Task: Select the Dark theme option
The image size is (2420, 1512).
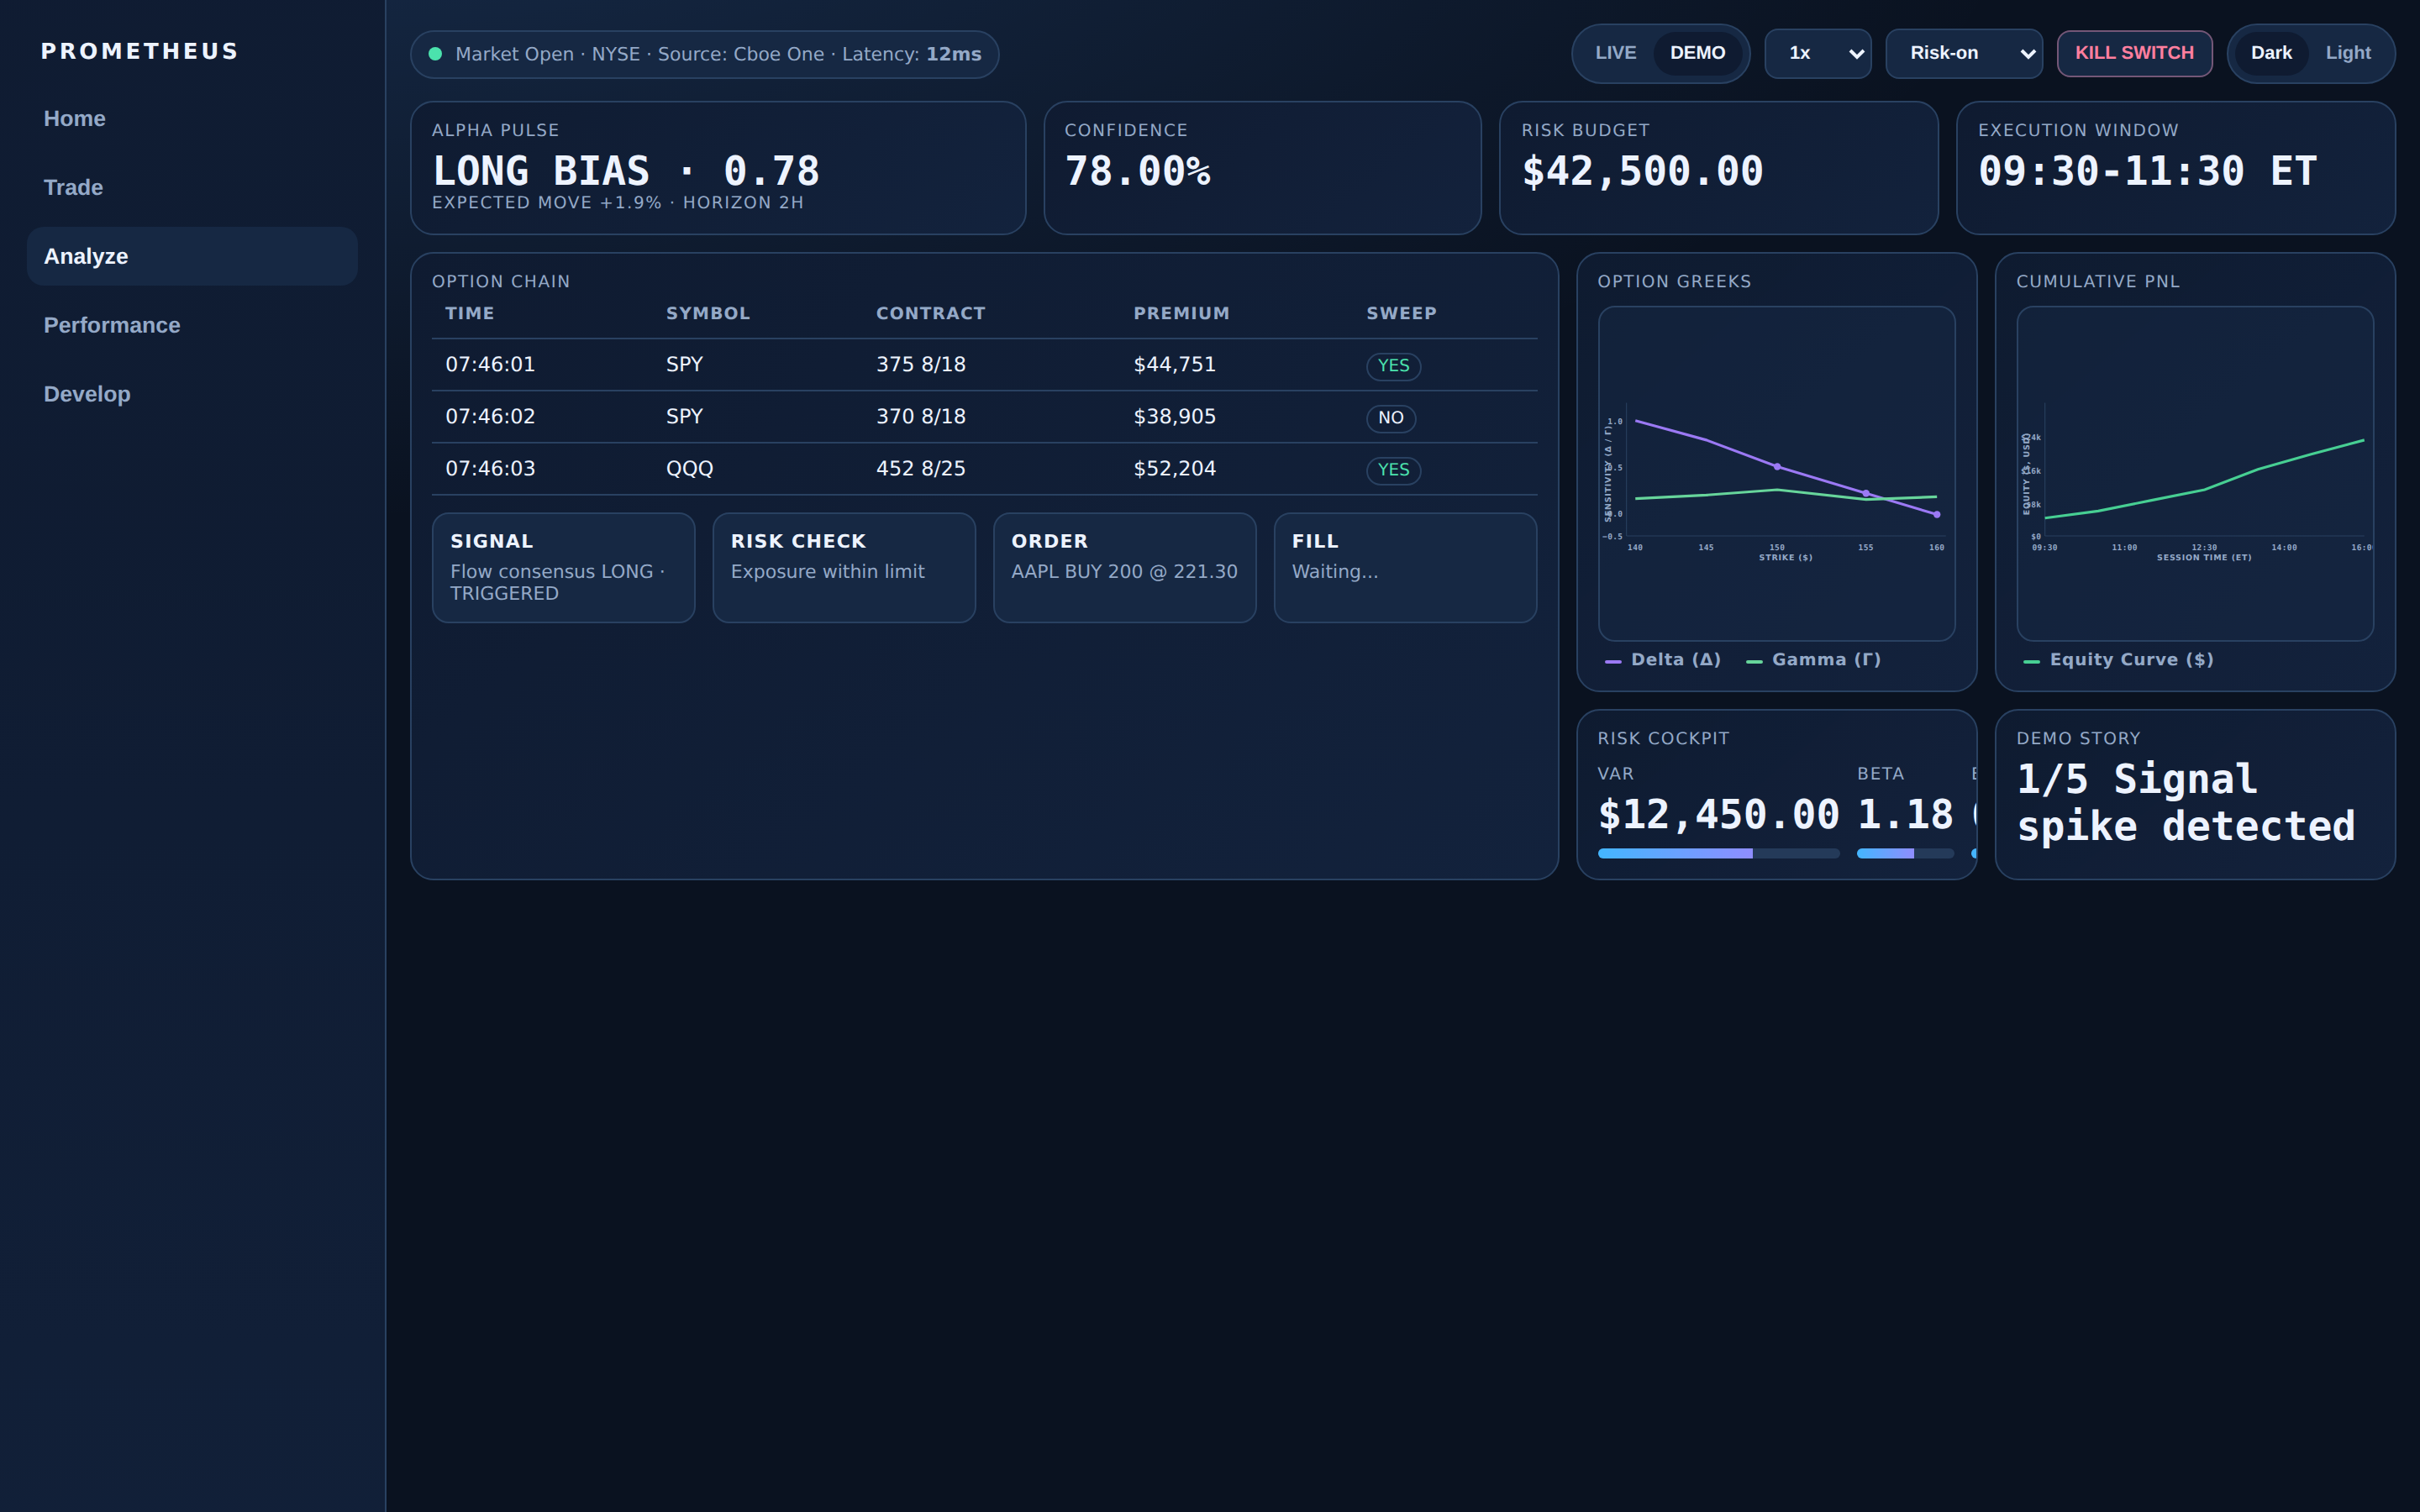Action: 2271,53
